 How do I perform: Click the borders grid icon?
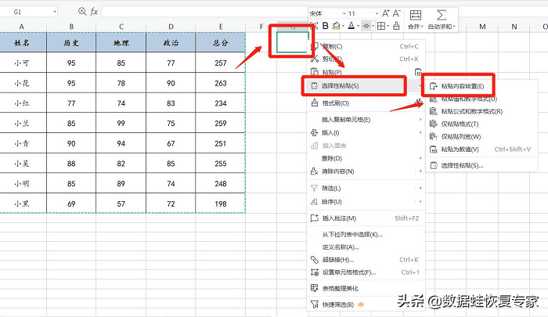(x=381, y=26)
